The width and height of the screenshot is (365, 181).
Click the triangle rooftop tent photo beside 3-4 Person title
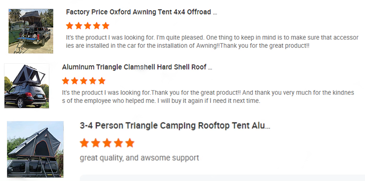[35, 149]
